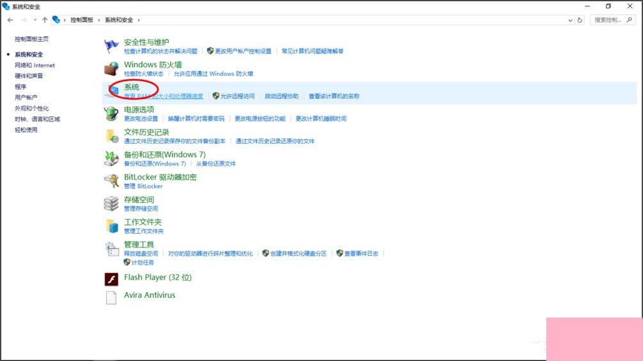Screen dimensions: 643x361
Task: Open the 电源选项 battery icon
Action: click(111, 114)
